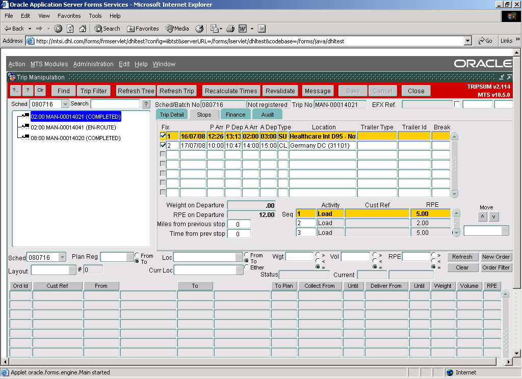The image size is (522, 379).
Task: Open the Loc dropdown
Action: (239, 257)
